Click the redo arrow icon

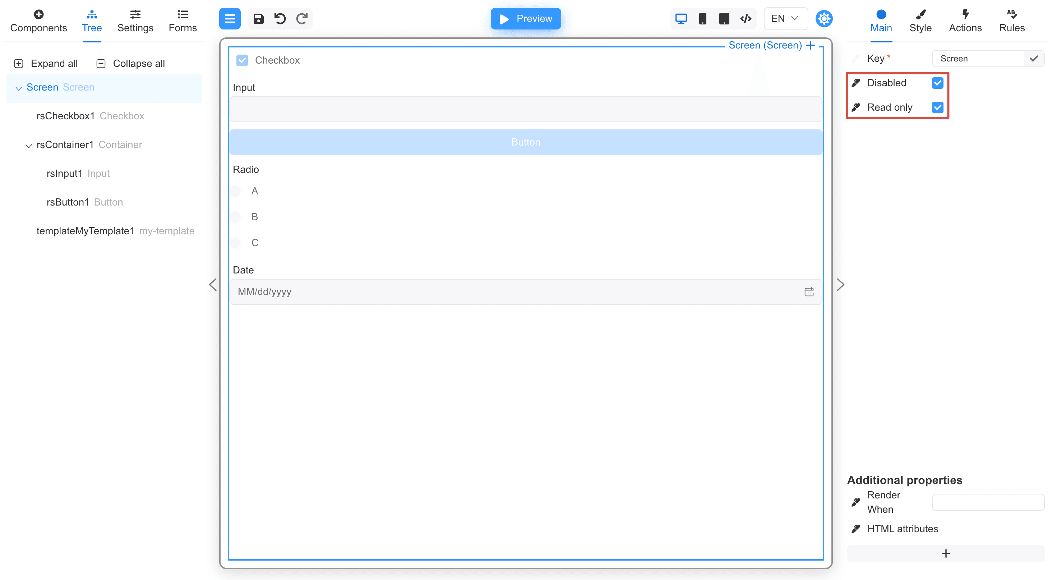click(302, 19)
